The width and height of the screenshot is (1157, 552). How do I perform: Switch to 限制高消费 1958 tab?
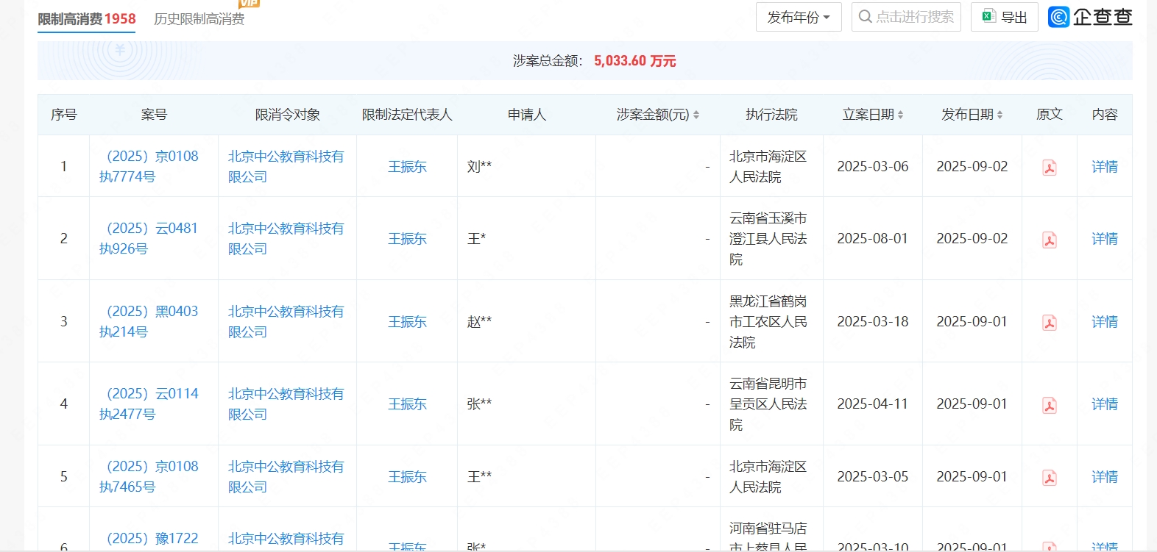tap(87, 19)
